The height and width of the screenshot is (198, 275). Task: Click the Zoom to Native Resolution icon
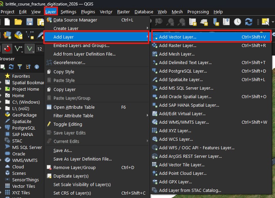158,22
